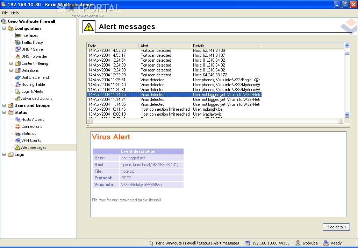Open Statistics under Status

[x=29, y=133]
